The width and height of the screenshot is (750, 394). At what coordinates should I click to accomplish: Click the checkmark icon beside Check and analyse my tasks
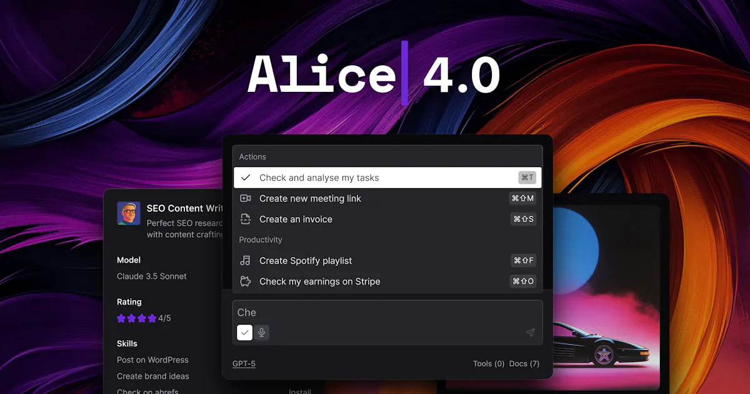click(246, 178)
